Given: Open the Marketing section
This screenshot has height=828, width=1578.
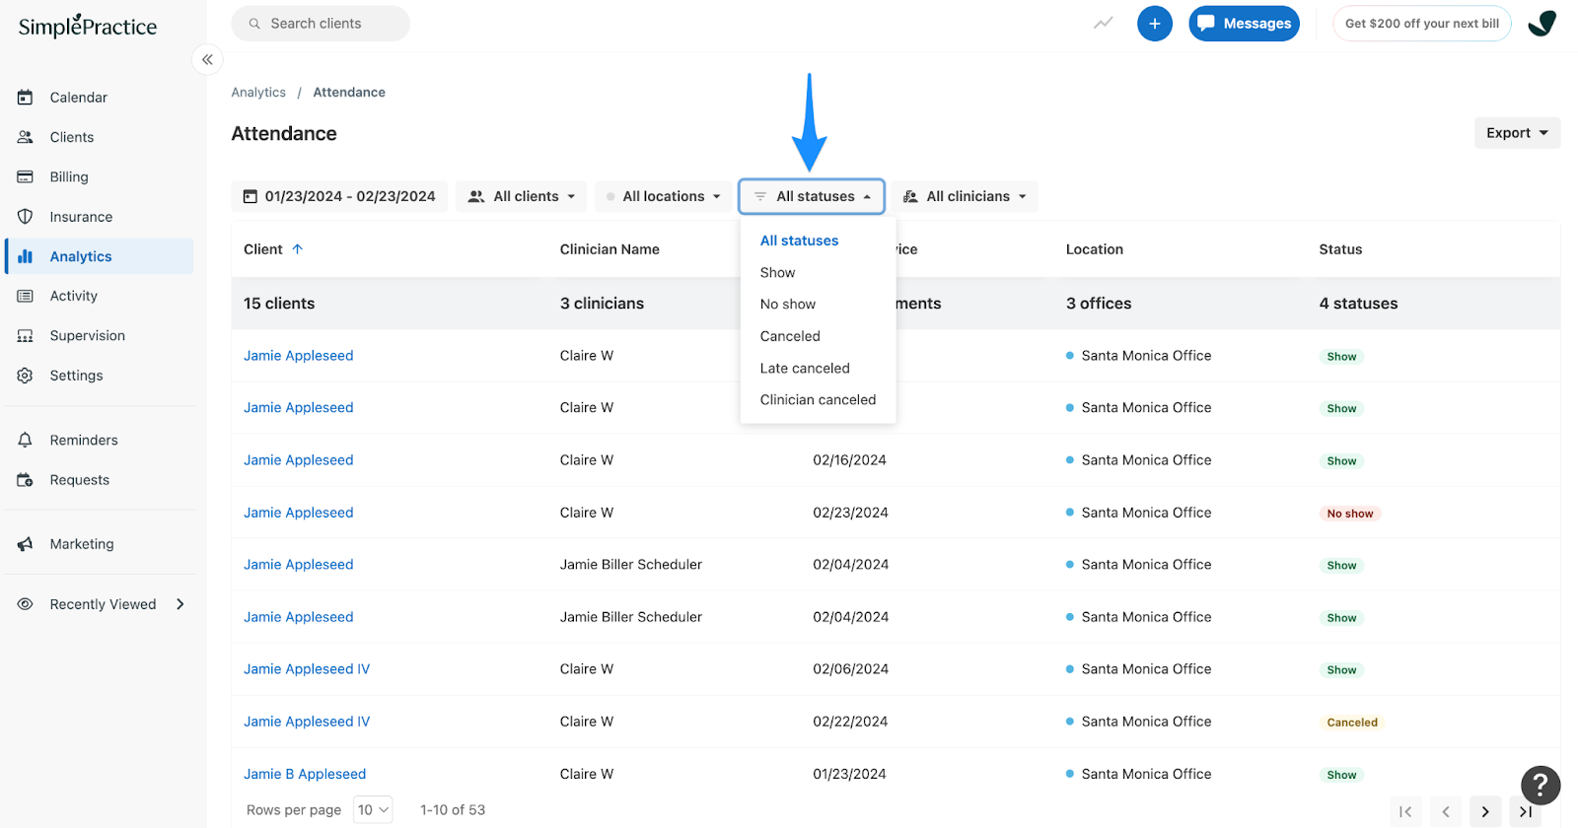Looking at the screenshot, I should click(81, 544).
